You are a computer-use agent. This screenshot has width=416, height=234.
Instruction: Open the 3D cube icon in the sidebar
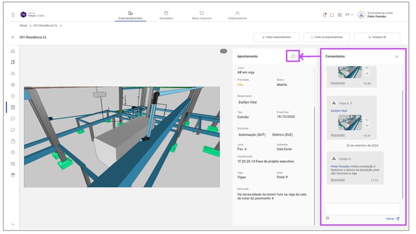tap(13, 85)
